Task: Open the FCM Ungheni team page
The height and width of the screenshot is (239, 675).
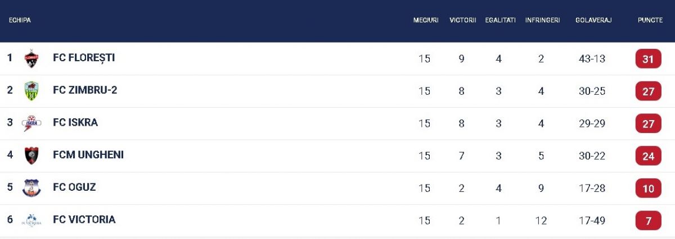Action: point(88,155)
